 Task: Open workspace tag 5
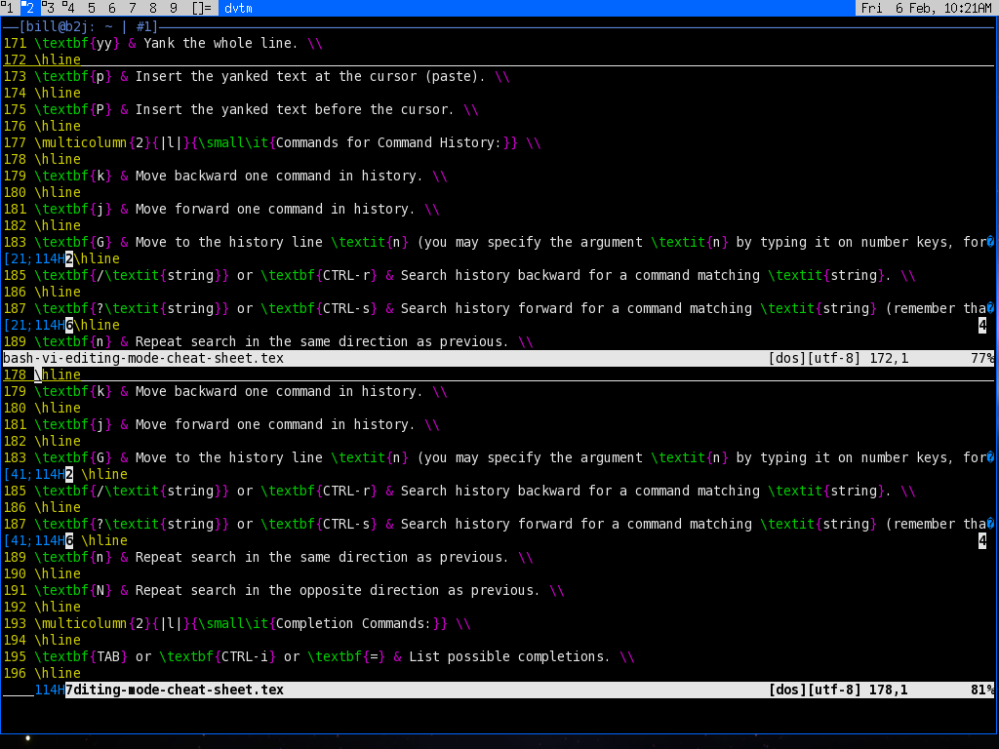point(92,8)
